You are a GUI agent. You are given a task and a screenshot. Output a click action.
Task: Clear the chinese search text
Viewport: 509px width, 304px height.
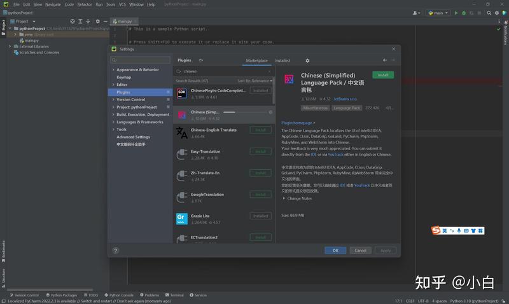coord(269,71)
